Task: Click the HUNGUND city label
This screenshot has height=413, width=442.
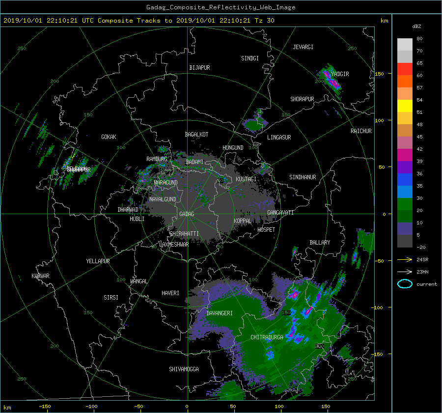Action: pyautogui.click(x=233, y=148)
